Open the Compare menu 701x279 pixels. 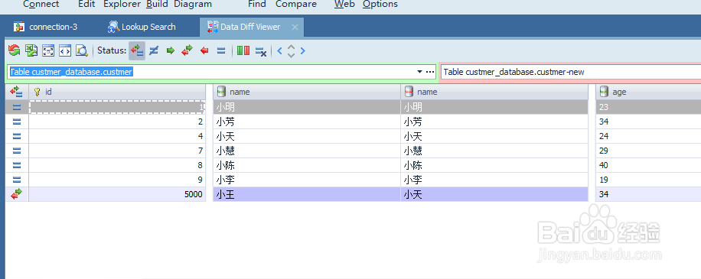296,5
